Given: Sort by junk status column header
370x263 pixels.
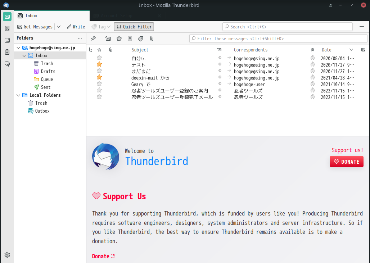Looking at the screenshot, I should tap(312, 50).
